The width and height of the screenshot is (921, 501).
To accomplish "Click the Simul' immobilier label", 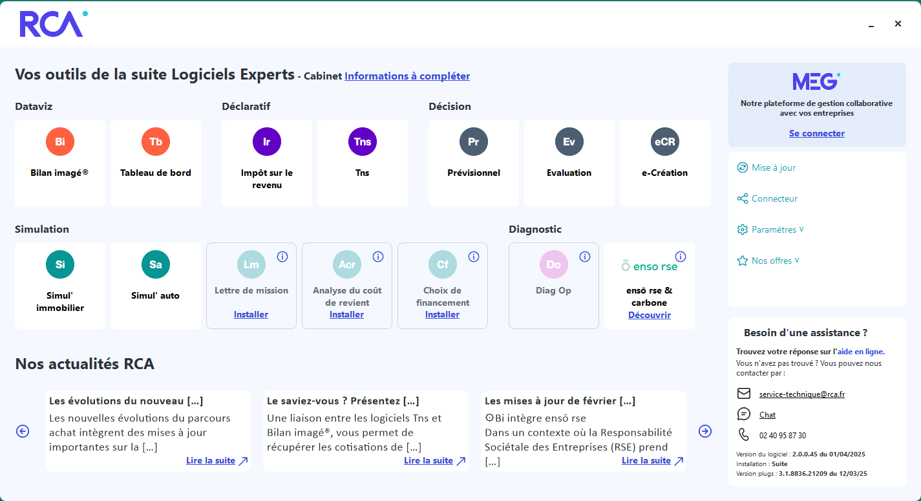I will pyautogui.click(x=60, y=302).
